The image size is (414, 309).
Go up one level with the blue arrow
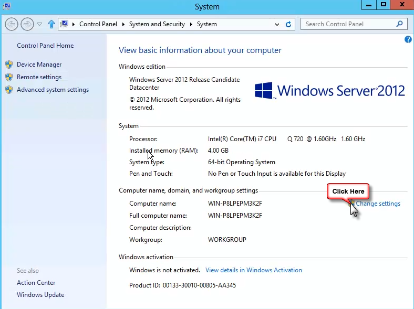click(x=51, y=24)
